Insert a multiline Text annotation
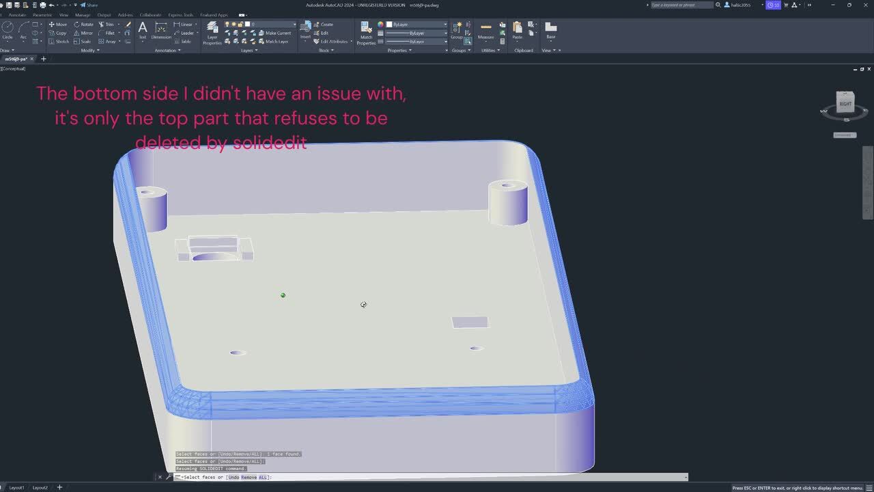Screen dimensions: 874x492 click(x=142, y=30)
